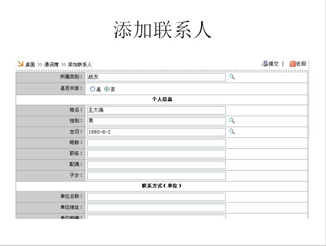Click the 个人信息 section header
This screenshot has height=246, width=326.
click(162, 99)
